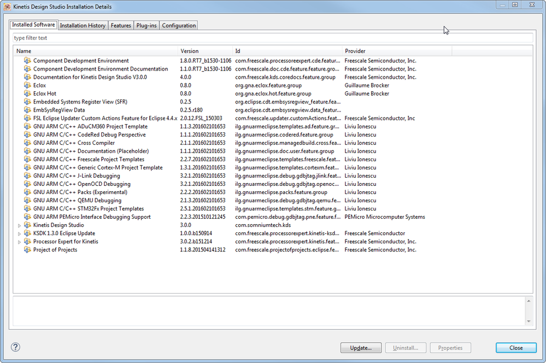546x363 pixels.
Task: Click into the type filter text field
Action: click(x=273, y=38)
